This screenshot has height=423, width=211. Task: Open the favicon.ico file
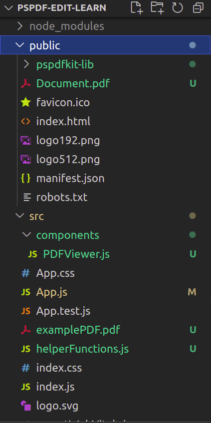tap(63, 103)
